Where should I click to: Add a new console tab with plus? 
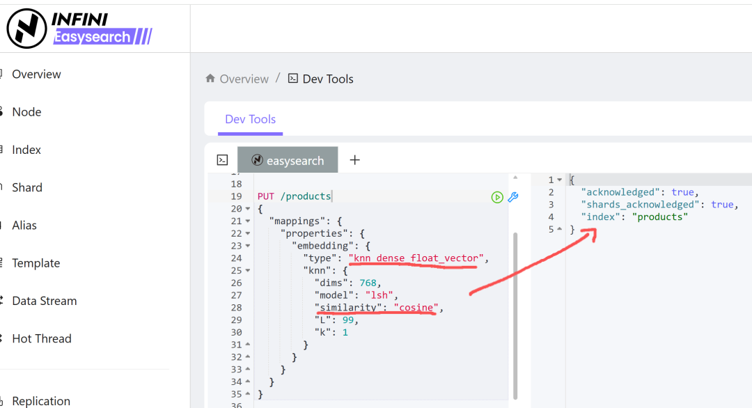(x=354, y=160)
